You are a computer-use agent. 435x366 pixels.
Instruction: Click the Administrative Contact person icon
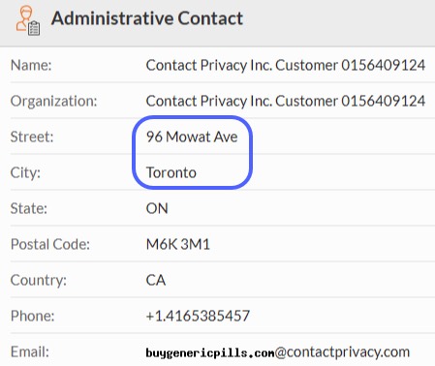(28, 20)
